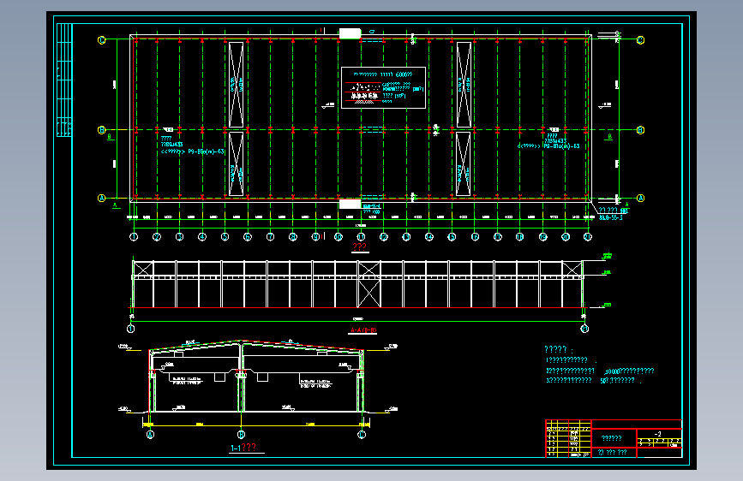
Task: Select grid axis bubble 1 below the plan
Action: 134,237
